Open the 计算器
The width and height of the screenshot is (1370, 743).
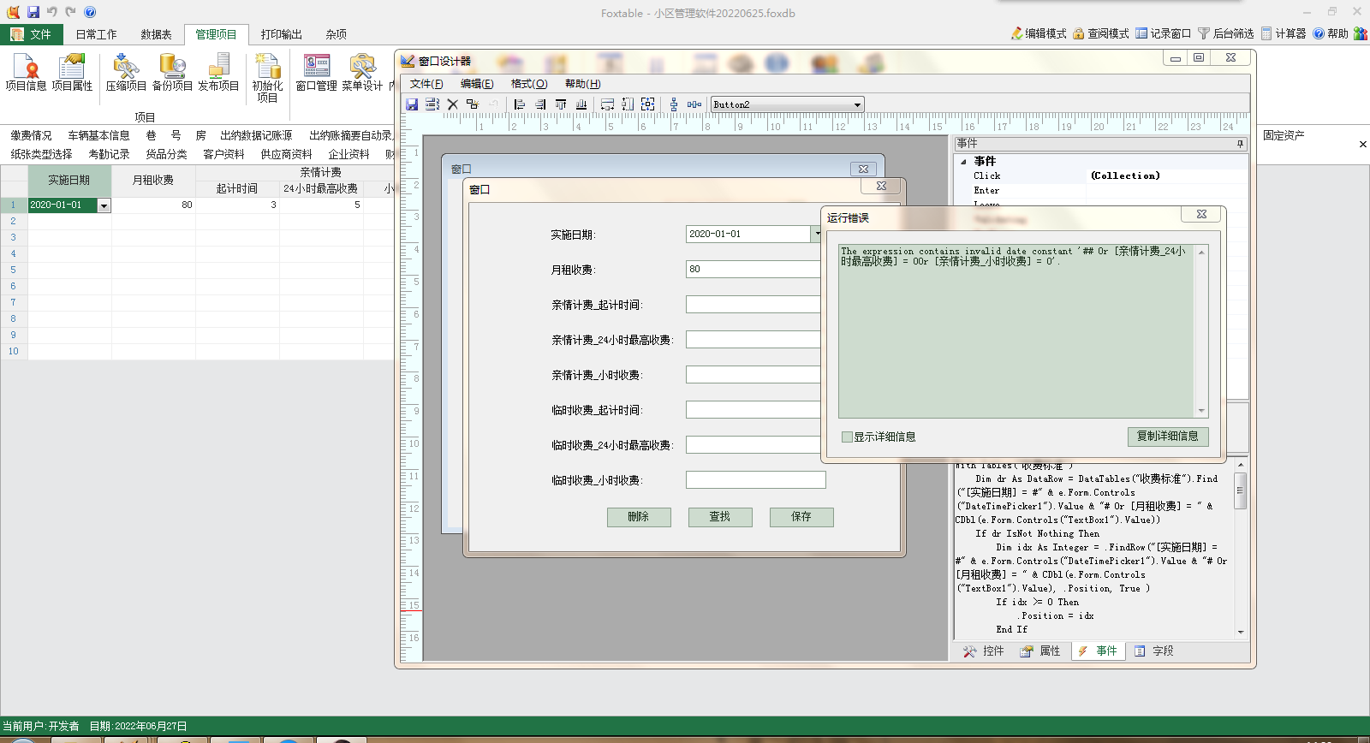point(1283,33)
